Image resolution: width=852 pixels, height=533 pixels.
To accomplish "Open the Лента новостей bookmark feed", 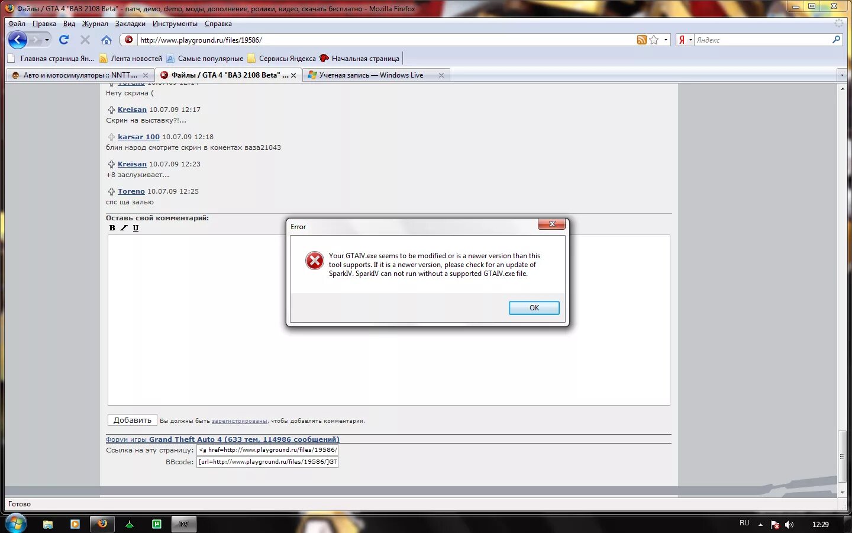I will (x=131, y=59).
